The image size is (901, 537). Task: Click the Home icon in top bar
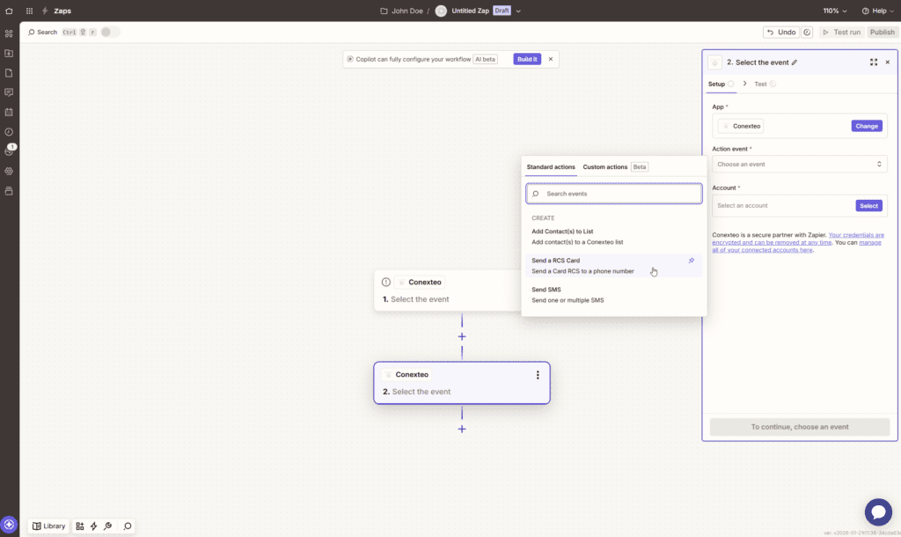pos(9,11)
